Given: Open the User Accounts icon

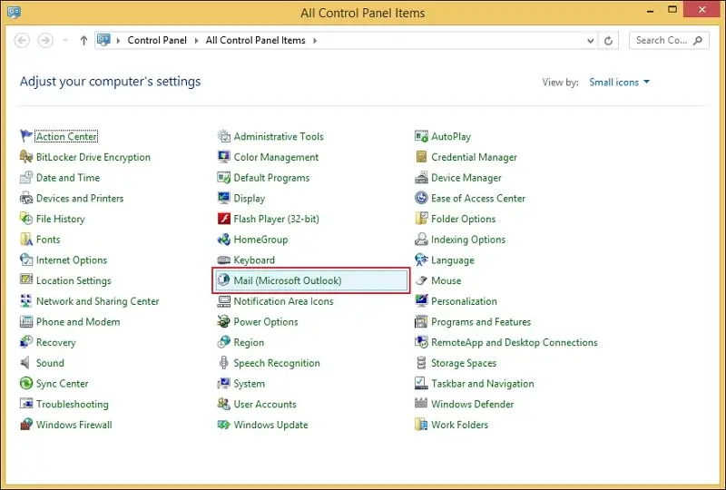Looking at the screenshot, I should (223, 404).
